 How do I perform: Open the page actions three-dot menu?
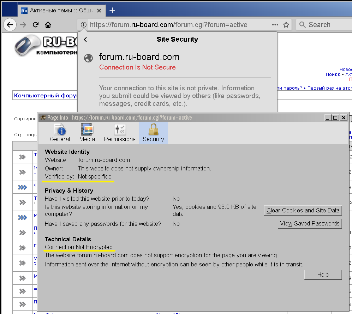coord(275,25)
